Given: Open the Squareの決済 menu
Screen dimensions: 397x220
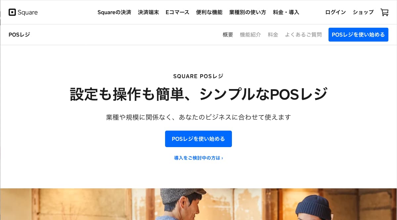Looking at the screenshot, I should (x=114, y=13).
